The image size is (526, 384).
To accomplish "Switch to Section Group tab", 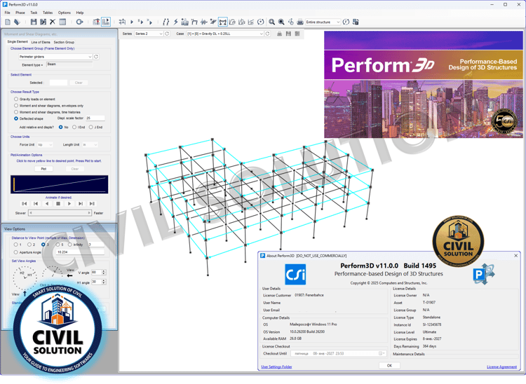I will (64, 42).
